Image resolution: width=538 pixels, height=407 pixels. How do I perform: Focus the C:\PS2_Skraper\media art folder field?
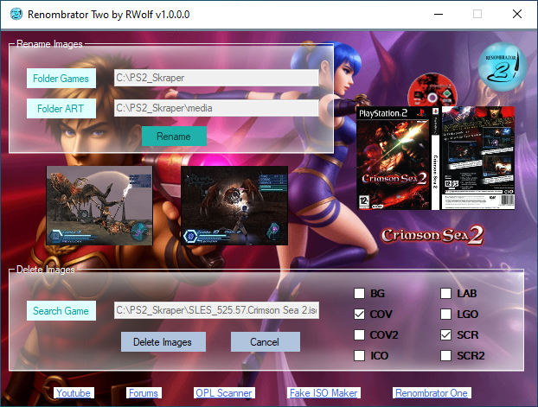coord(216,108)
